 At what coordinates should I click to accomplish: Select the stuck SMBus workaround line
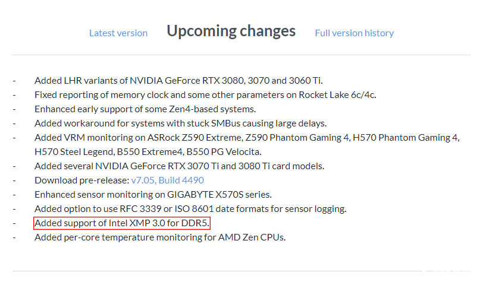(x=180, y=123)
